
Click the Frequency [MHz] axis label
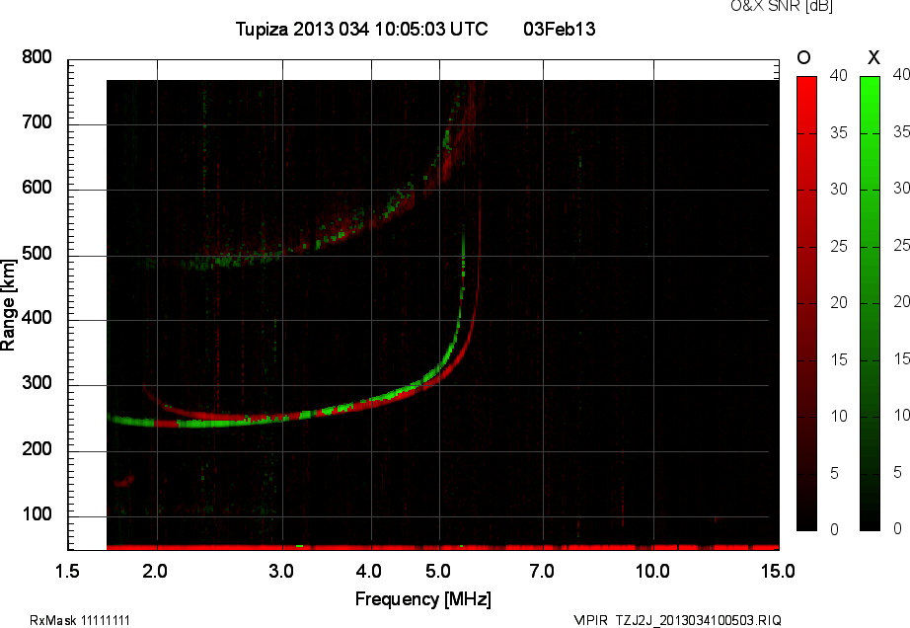(422, 599)
